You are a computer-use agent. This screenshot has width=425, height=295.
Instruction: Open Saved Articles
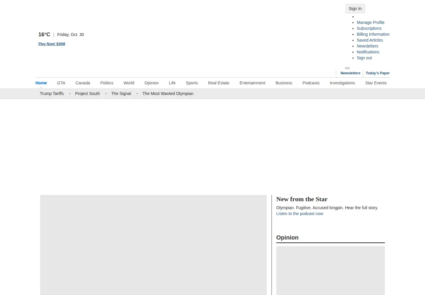(370, 40)
